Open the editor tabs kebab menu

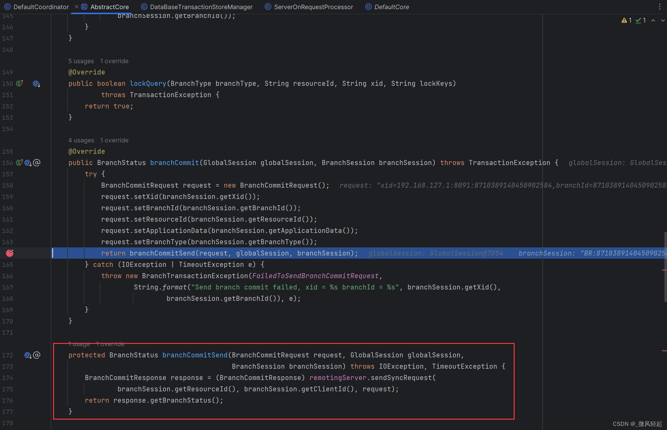click(x=659, y=7)
